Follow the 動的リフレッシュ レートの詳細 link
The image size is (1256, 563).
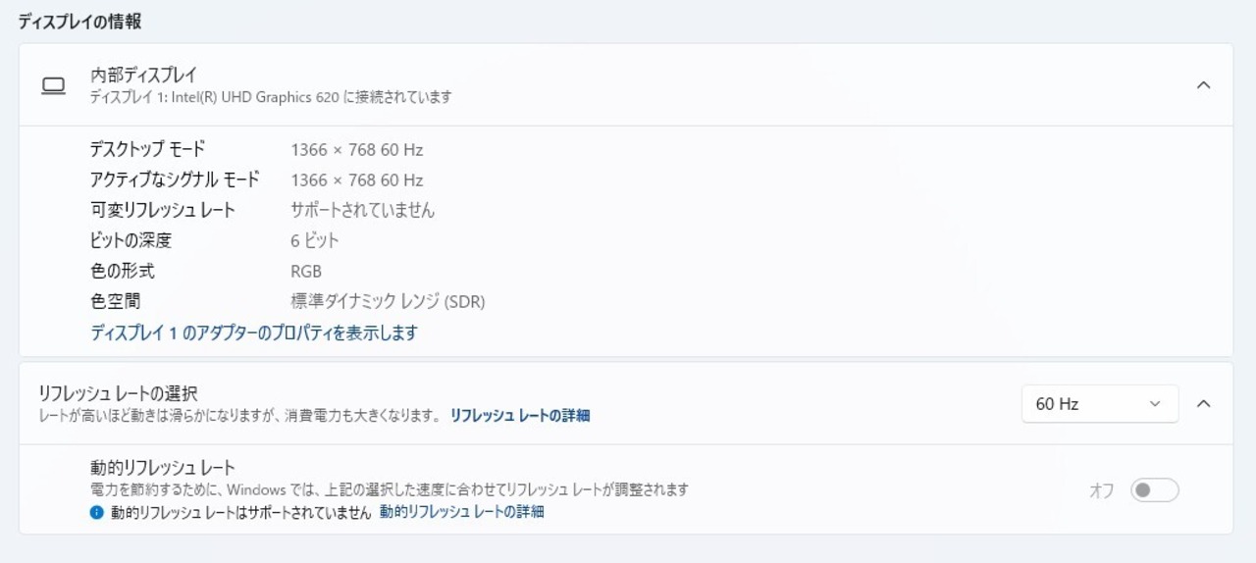click(461, 512)
